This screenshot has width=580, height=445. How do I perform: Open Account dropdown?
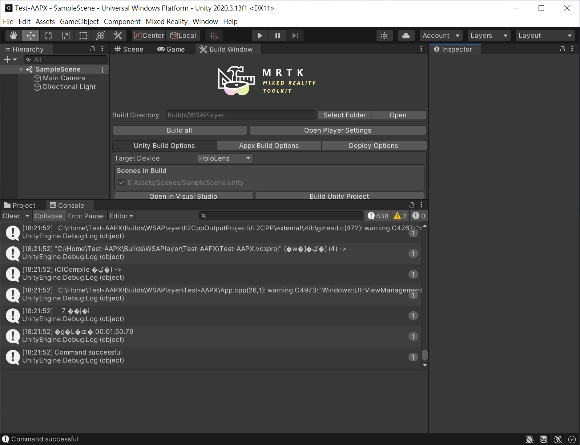click(x=441, y=36)
